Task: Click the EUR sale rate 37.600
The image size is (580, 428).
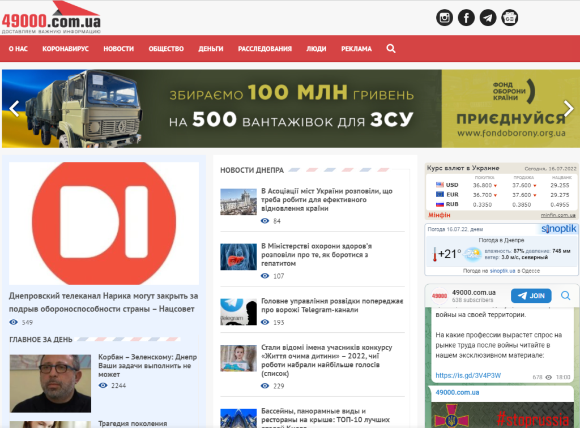Action: (x=522, y=195)
